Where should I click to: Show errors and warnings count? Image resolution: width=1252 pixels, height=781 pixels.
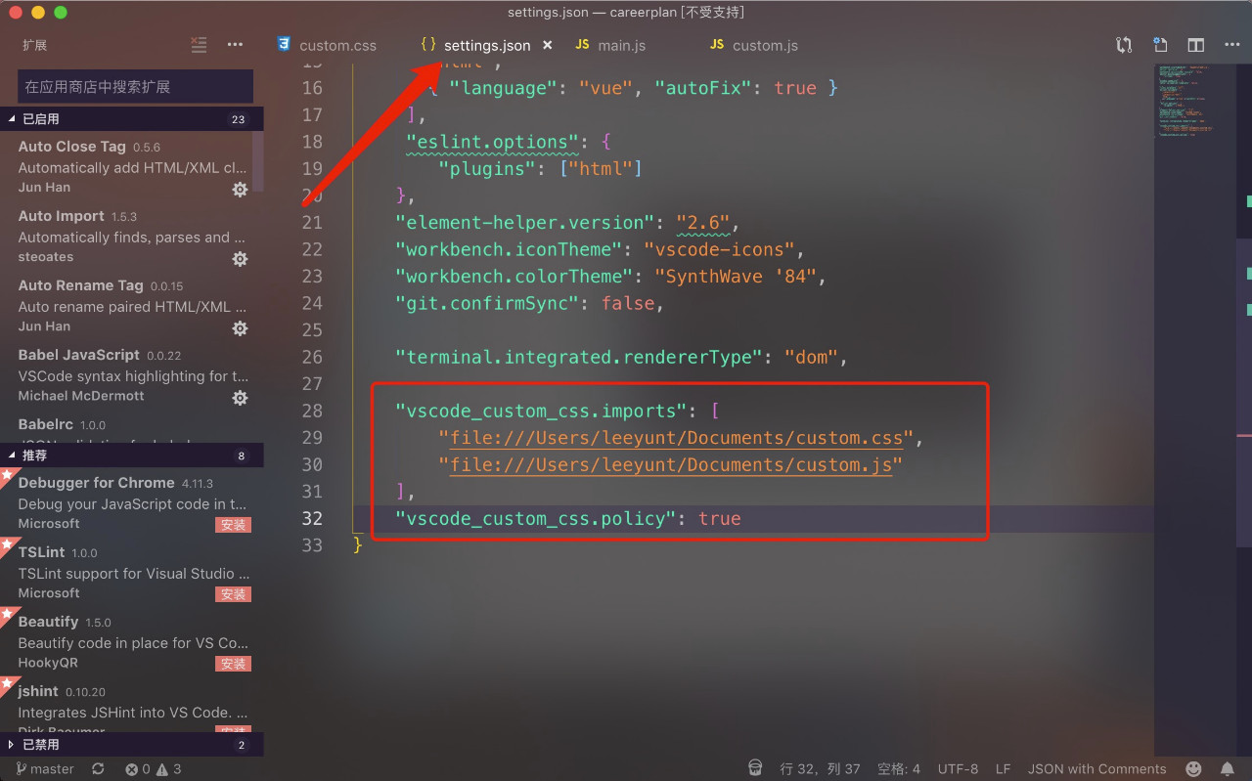click(154, 769)
